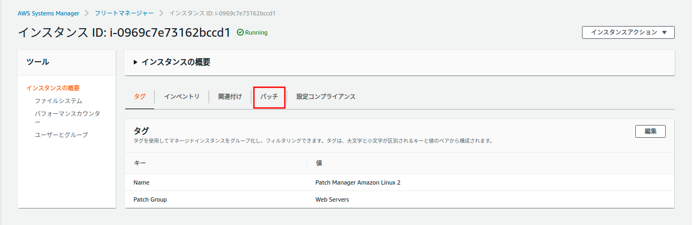
Task: Open ユーザーとグループ in the sidebar
Action: point(61,135)
